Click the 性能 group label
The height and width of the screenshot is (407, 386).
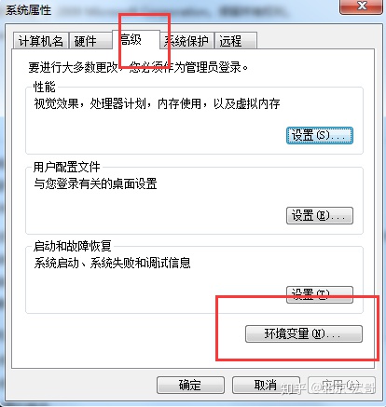pos(45,87)
